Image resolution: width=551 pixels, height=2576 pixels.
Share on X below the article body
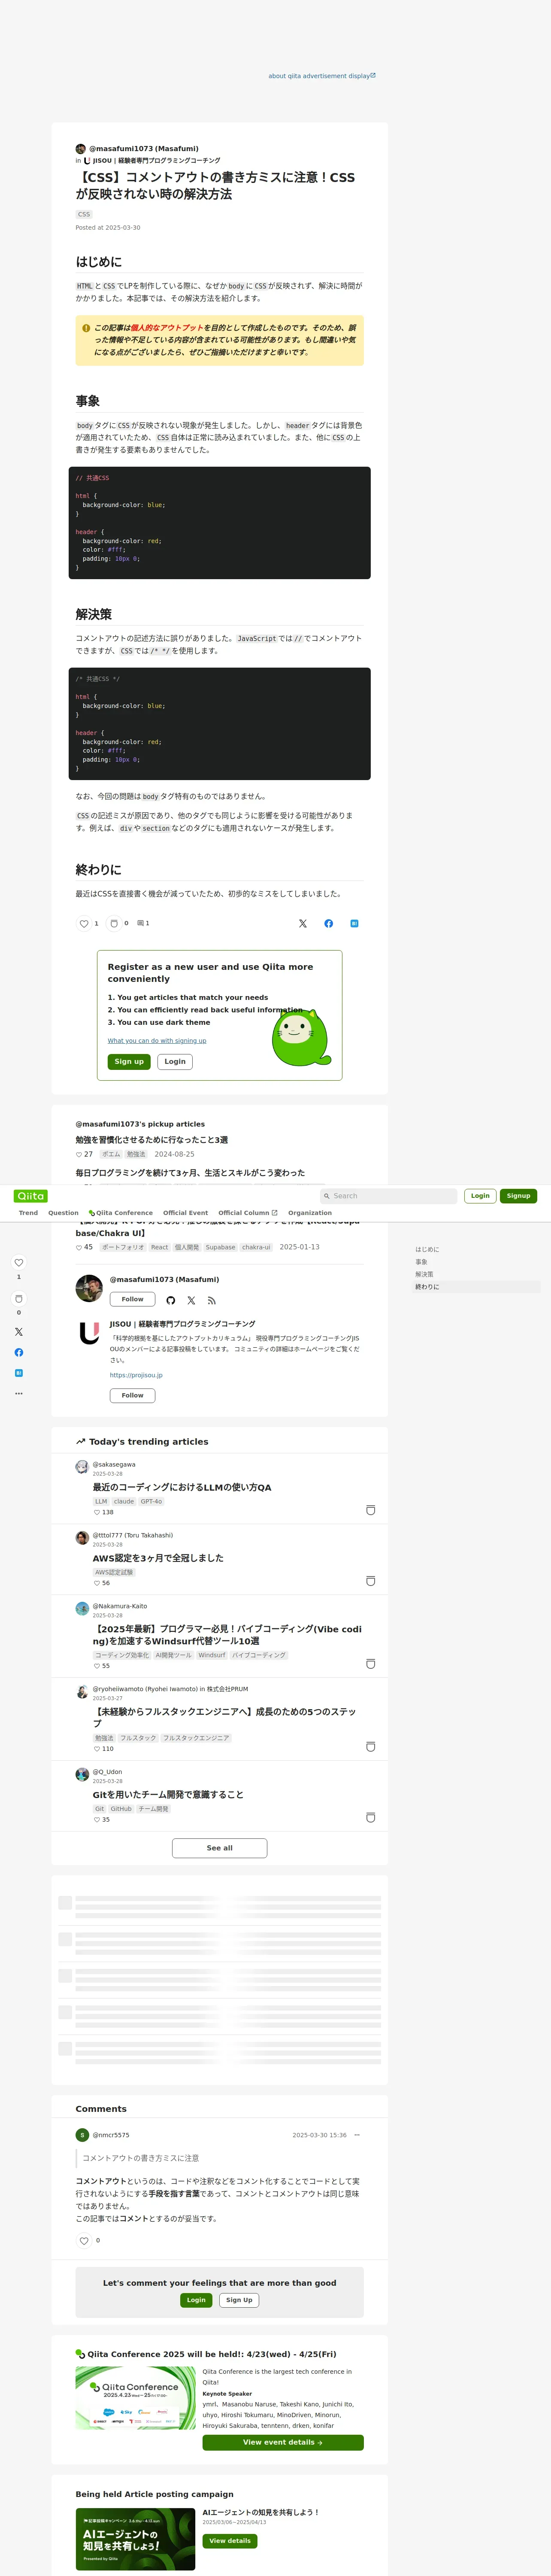coord(303,924)
